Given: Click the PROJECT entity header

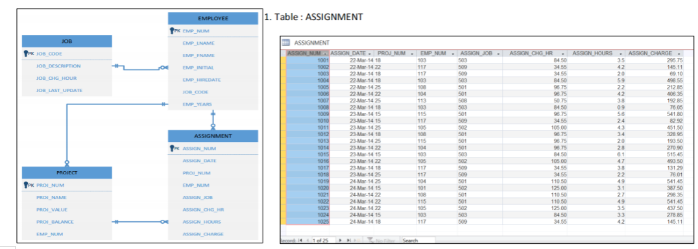Looking at the screenshot, I should (67, 172).
